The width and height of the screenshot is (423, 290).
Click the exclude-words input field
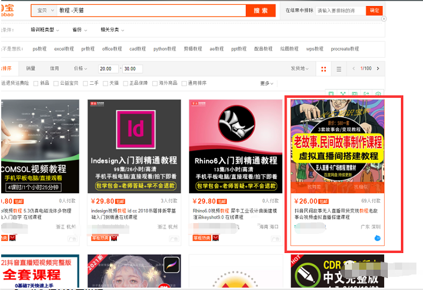pyautogui.click(x=341, y=11)
